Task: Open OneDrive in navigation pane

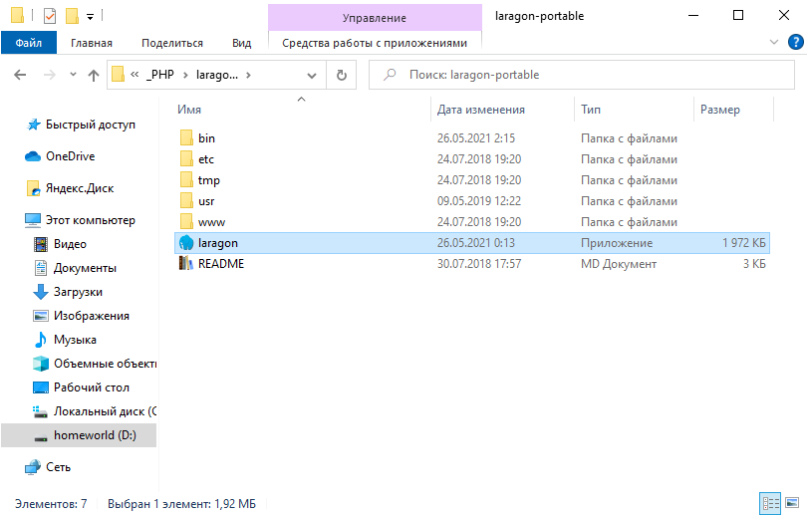Action: 70,156
